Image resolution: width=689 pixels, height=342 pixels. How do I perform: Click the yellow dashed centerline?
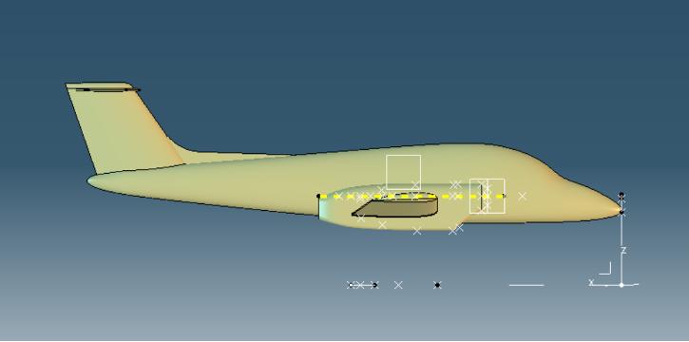[411, 197]
